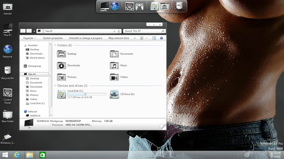Screen dimensions: 284x159
Task: Open the Documents folder icon
Action: pyautogui.click(x=114, y=54)
